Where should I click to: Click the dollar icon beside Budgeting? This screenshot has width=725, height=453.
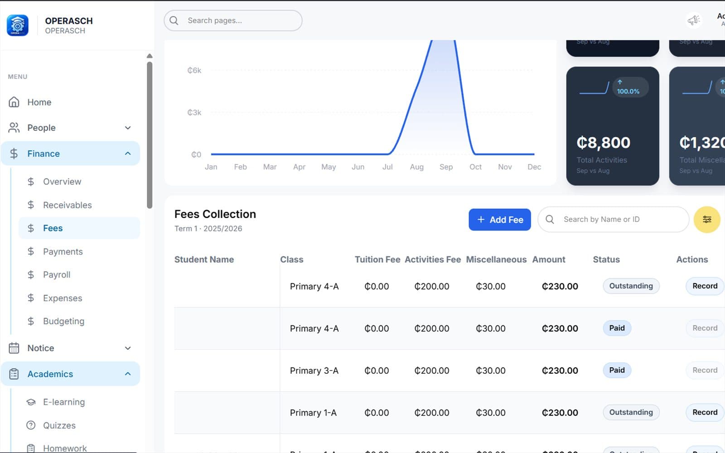click(x=31, y=321)
